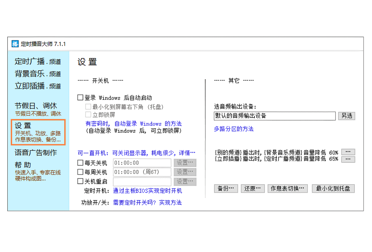
Task: Click 另选 to choose audio device
Action: coord(346,116)
